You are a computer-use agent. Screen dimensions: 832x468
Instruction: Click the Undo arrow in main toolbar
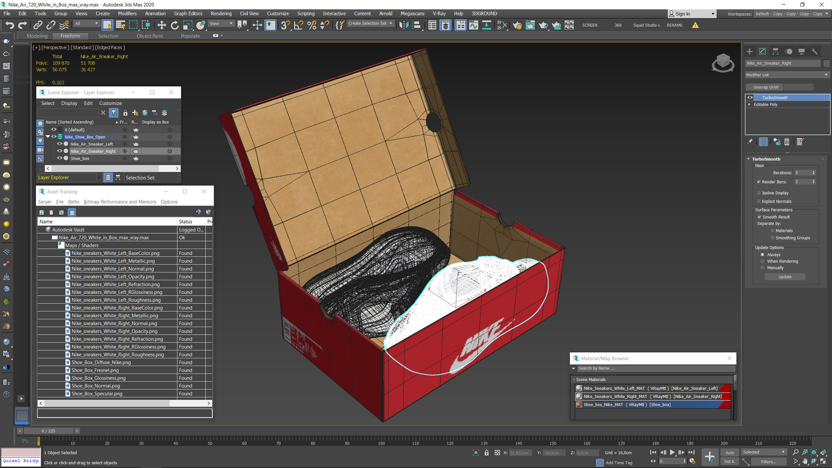click(x=10, y=25)
